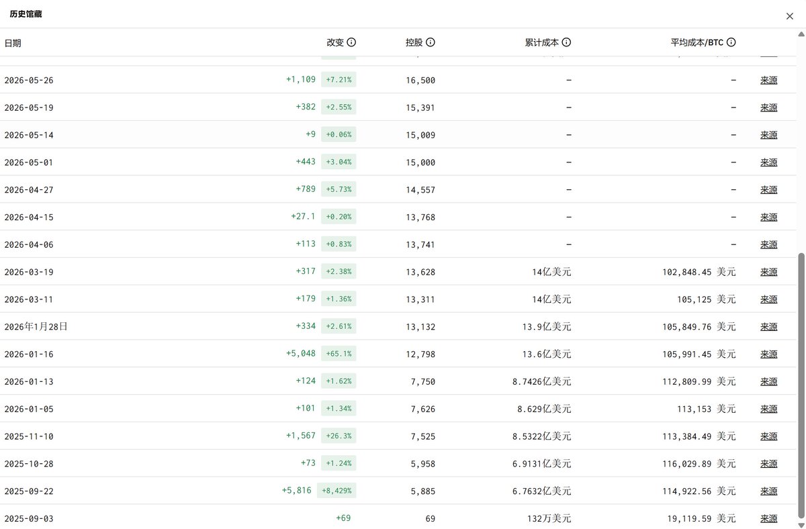Viewport: 806px width, 529px height.
Task: Click the cumulative cost 132万美元
Action: click(549, 519)
